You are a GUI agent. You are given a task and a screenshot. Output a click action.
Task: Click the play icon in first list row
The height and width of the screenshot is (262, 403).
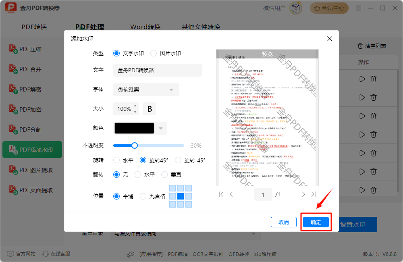coord(362,79)
